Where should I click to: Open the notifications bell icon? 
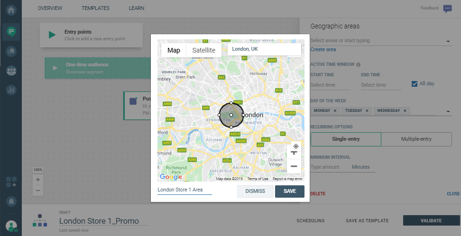[11, 201]
